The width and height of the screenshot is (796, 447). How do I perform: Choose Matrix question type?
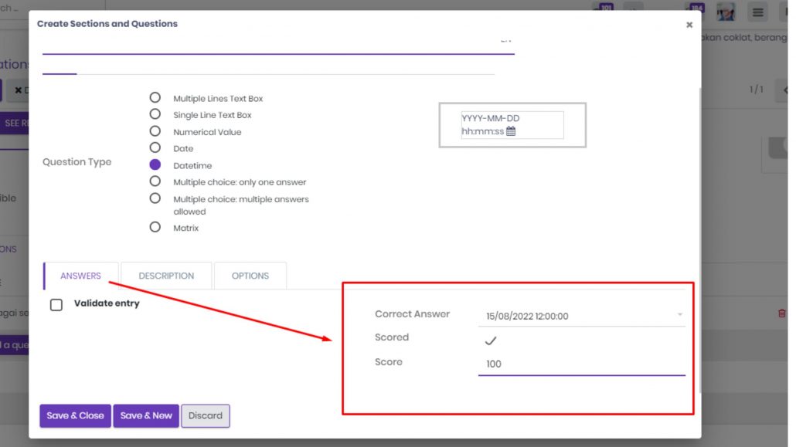point(155,227)
